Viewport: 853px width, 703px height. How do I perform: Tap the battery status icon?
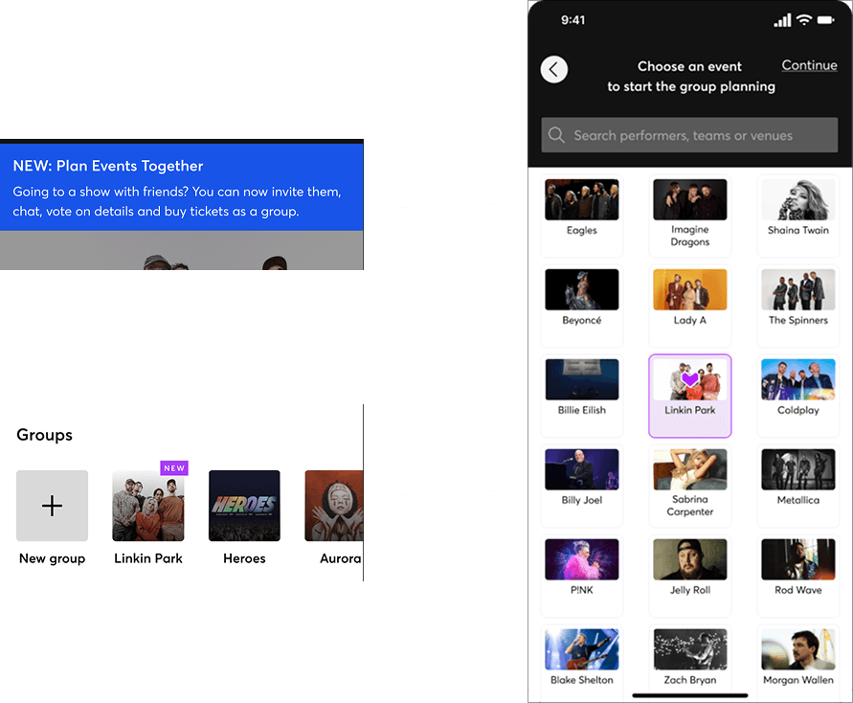click(826, 20)
